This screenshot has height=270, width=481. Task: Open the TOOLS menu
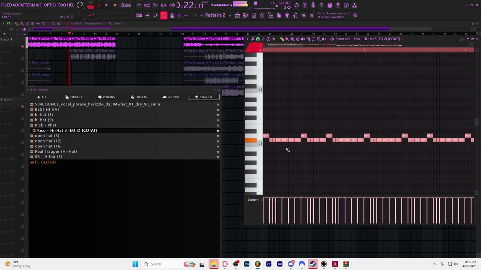(62, 5)
